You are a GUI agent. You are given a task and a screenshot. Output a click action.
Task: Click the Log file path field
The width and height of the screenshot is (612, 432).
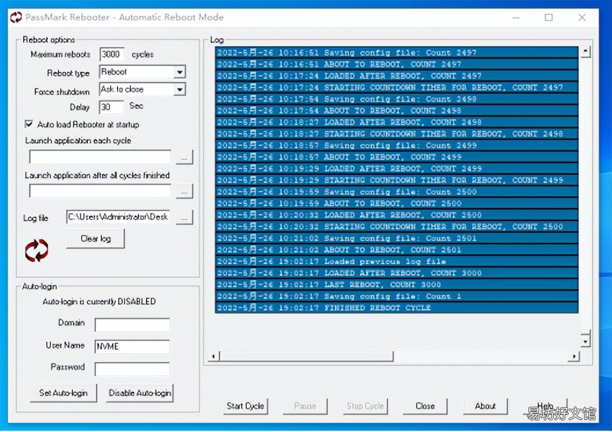pos(118,217)
